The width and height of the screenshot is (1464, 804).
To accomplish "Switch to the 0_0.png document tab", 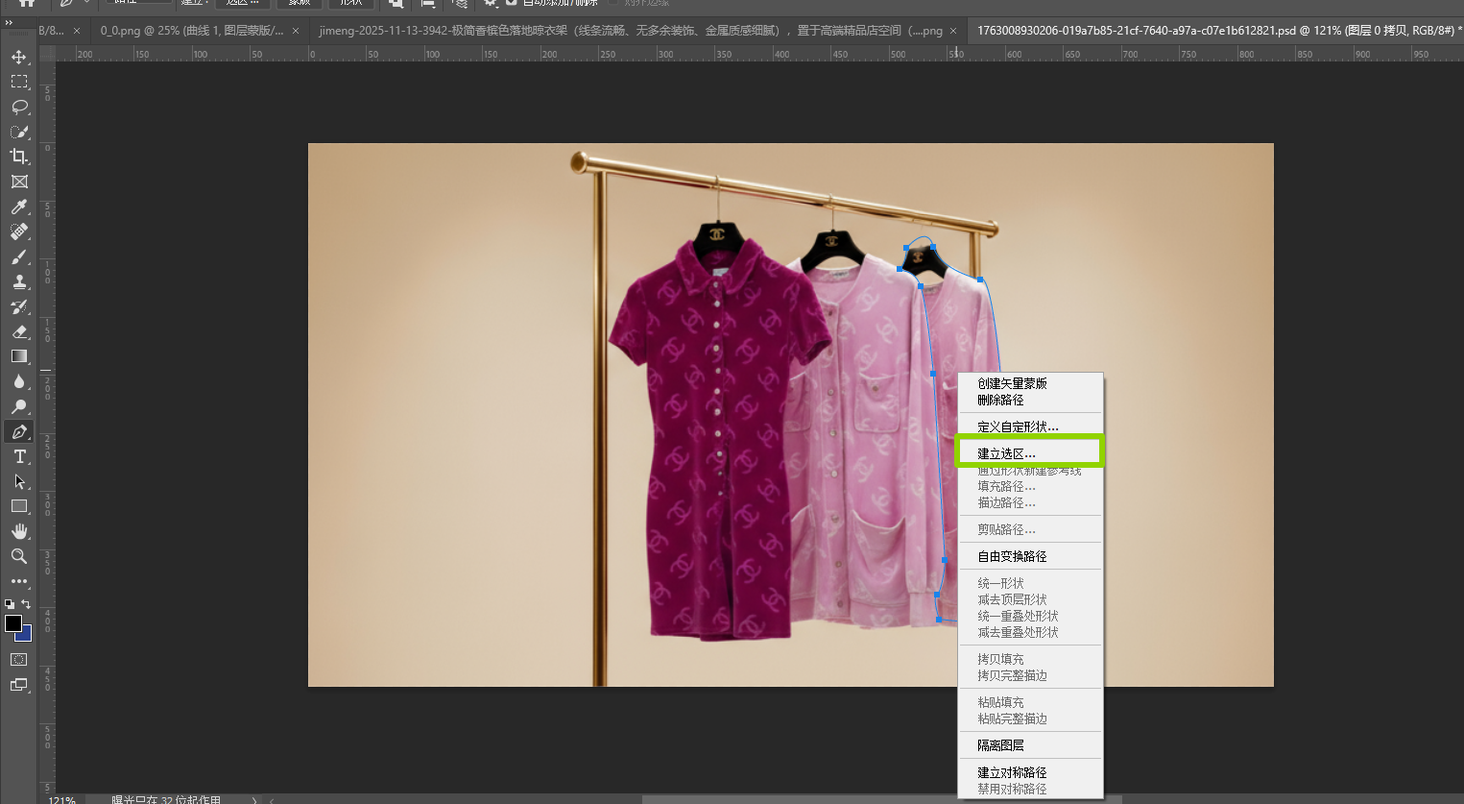I will 191,31.
